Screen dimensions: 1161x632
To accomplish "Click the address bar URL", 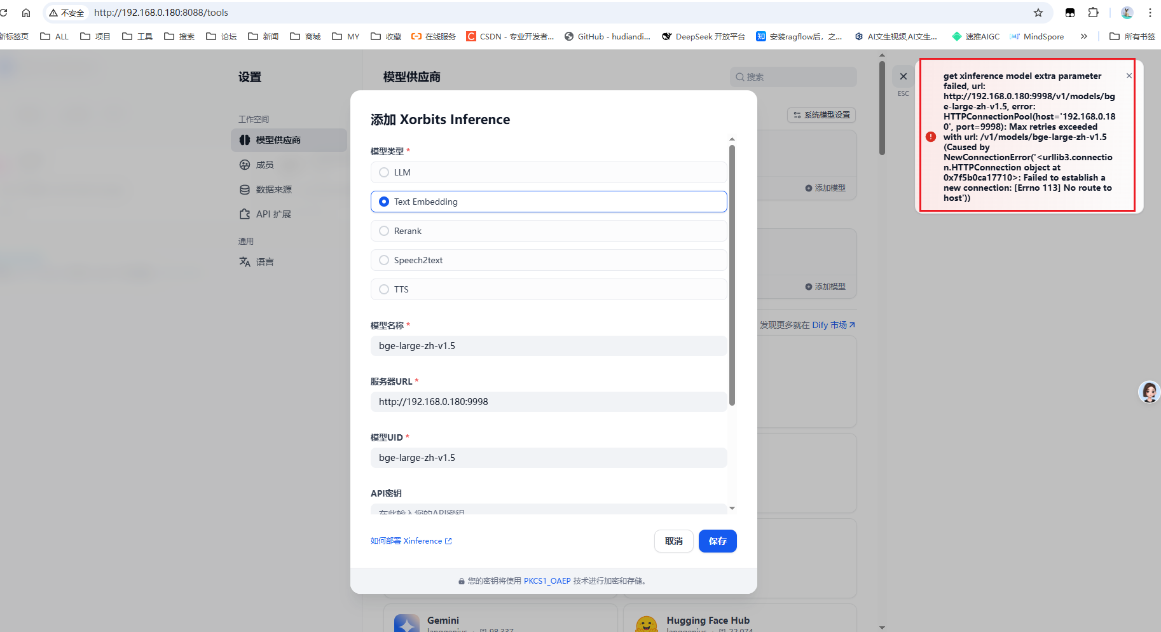I will coord(161,13).
